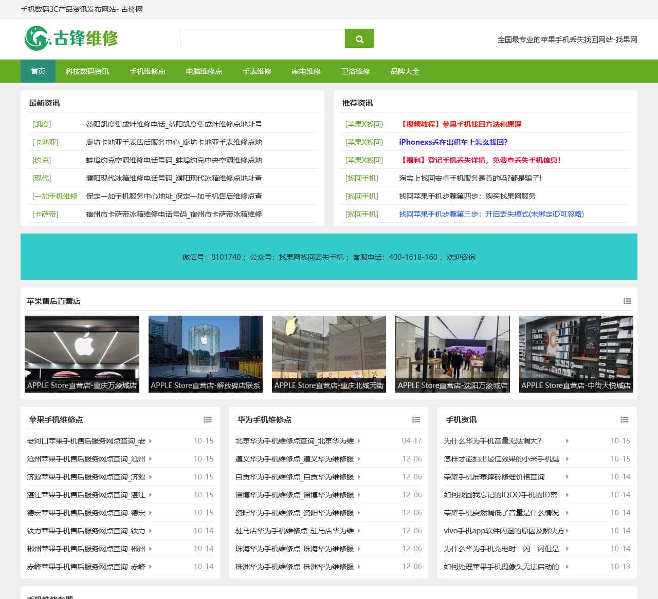Open red 视频教程 苹果手机找回方法 link
This screenshot has height=599, width=658.
coord(460,124)
